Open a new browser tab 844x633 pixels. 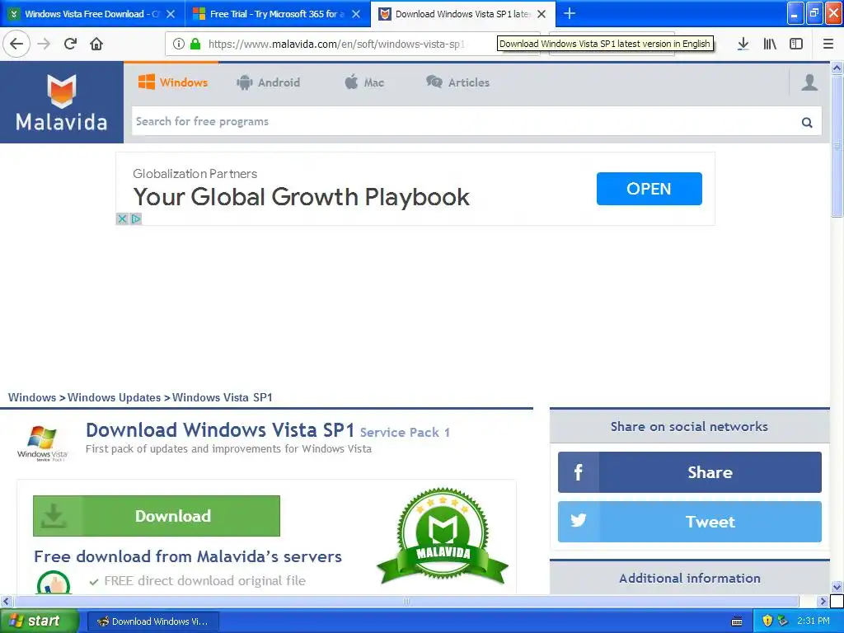click(570, 13)
